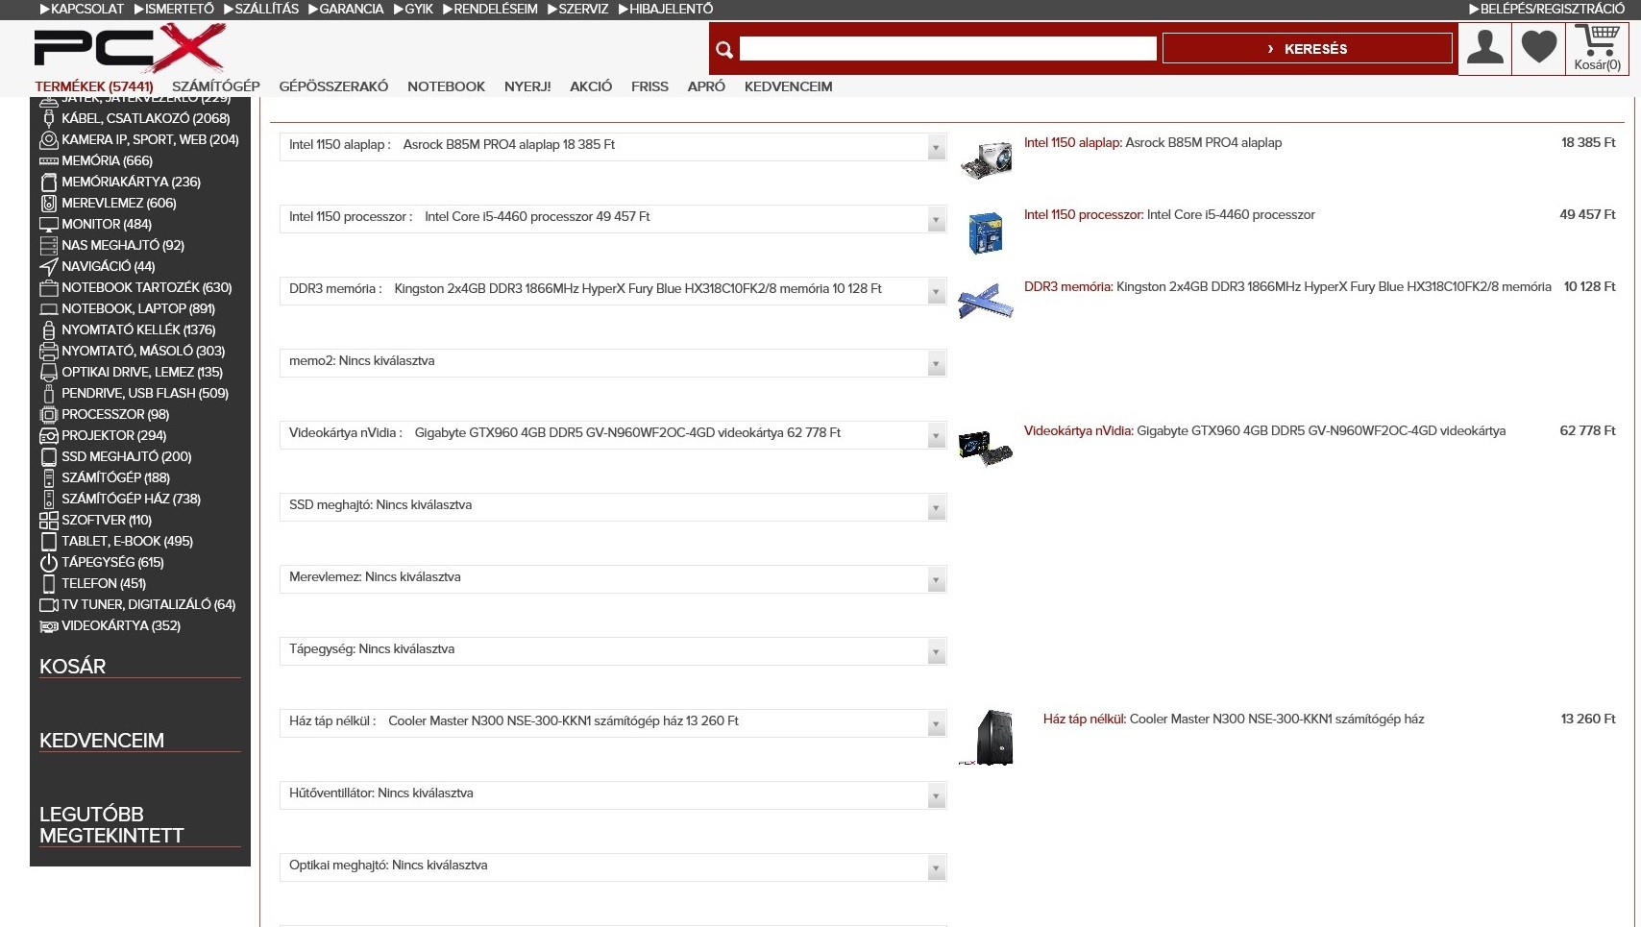Click the KAMERA IP, SPORT, WEB icon
Viewport: 1641px width, 927px height.
coord(49,140)
